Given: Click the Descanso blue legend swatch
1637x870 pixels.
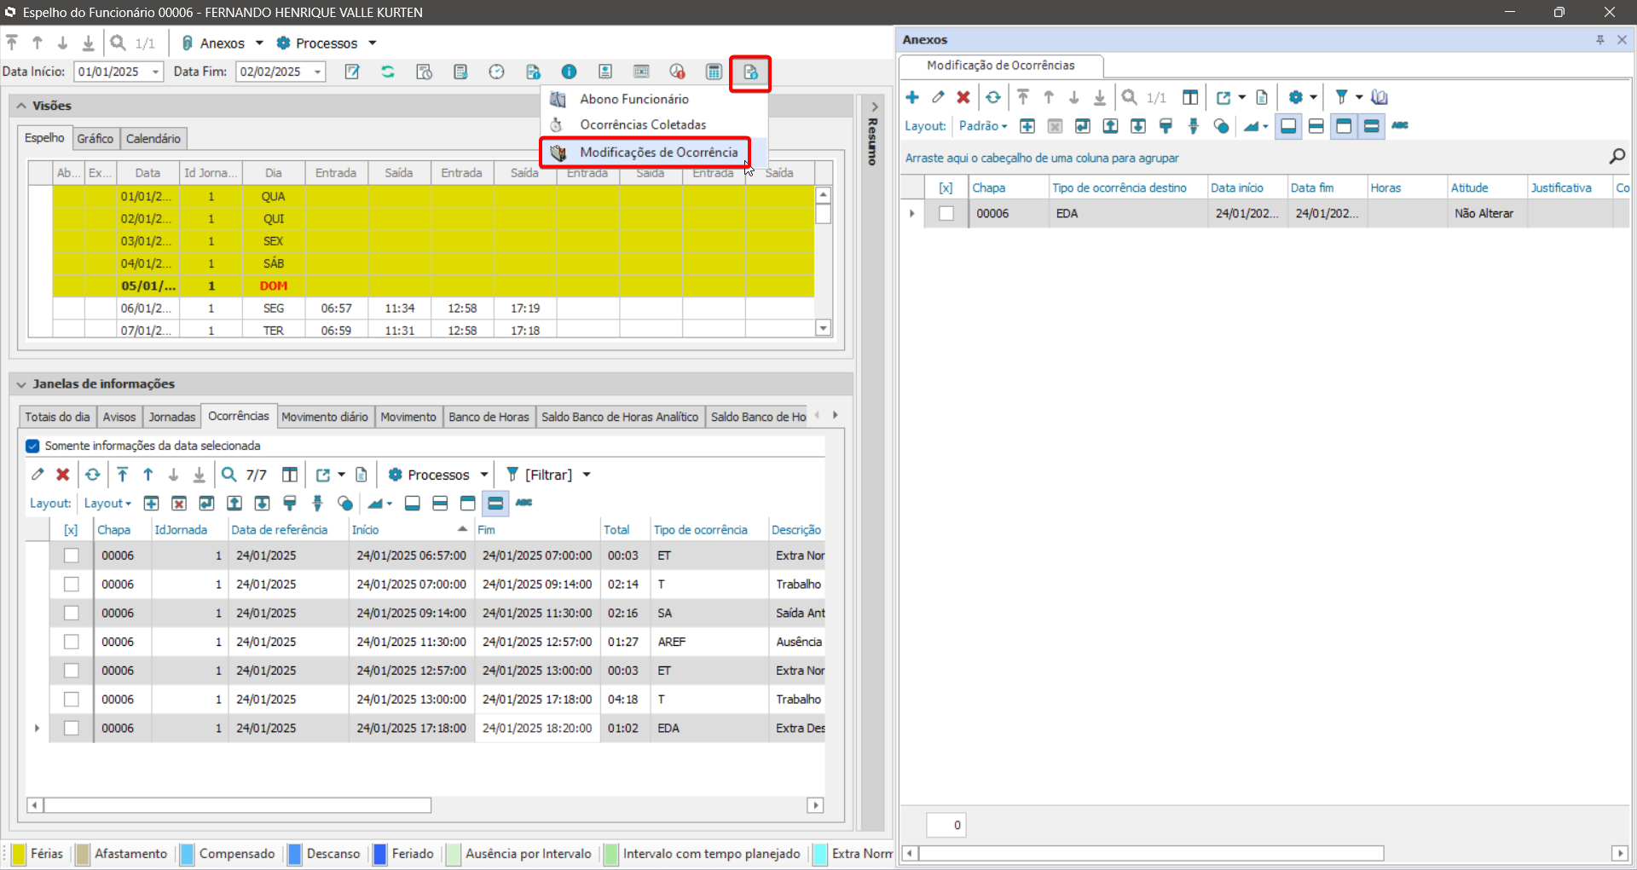Looking at the screenshot, I should click(x=295, y=854).
